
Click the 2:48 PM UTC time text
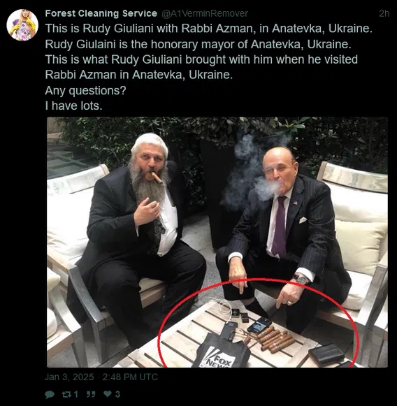(x=130, y=377)
